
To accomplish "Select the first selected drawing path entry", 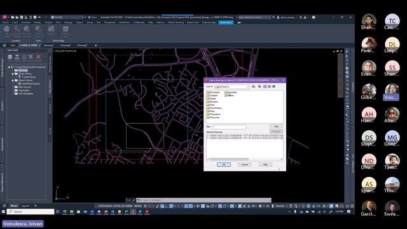I will pos(245,135).
